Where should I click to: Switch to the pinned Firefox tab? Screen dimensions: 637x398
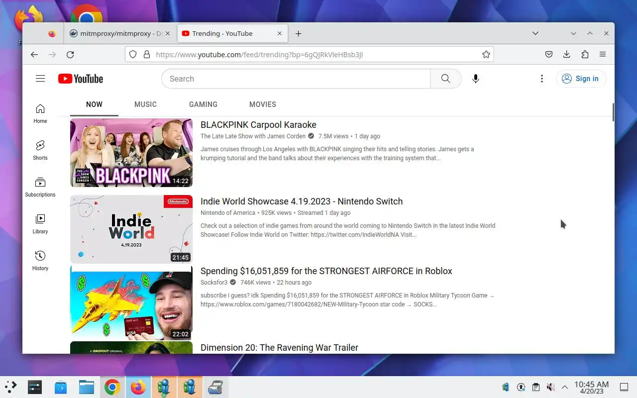pos(52,33)
